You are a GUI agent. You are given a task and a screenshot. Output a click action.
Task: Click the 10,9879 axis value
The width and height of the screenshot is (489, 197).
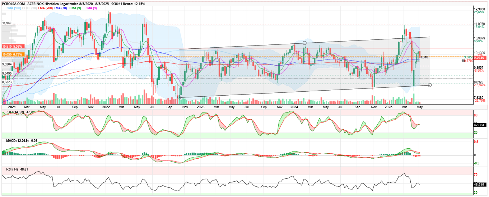point(480,38)
